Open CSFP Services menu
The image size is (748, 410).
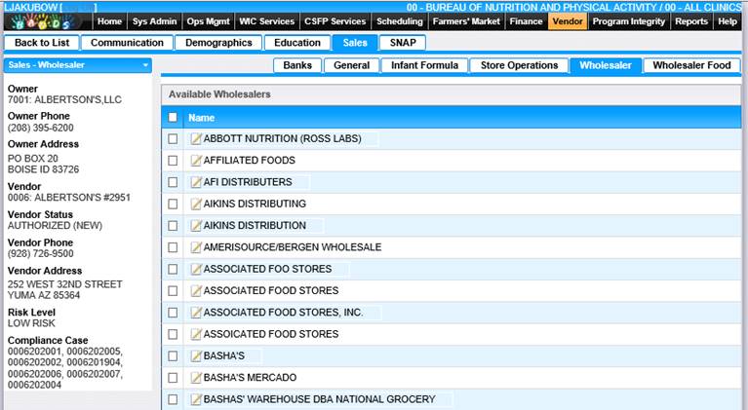tap(335, 21)
